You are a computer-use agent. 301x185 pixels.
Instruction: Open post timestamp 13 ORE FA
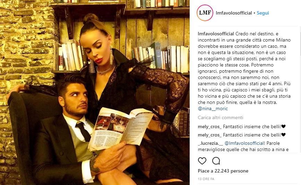click(206, 179)
